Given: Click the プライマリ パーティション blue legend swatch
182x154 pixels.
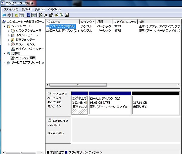Looking at the screenshot, I should click(66, 152).
